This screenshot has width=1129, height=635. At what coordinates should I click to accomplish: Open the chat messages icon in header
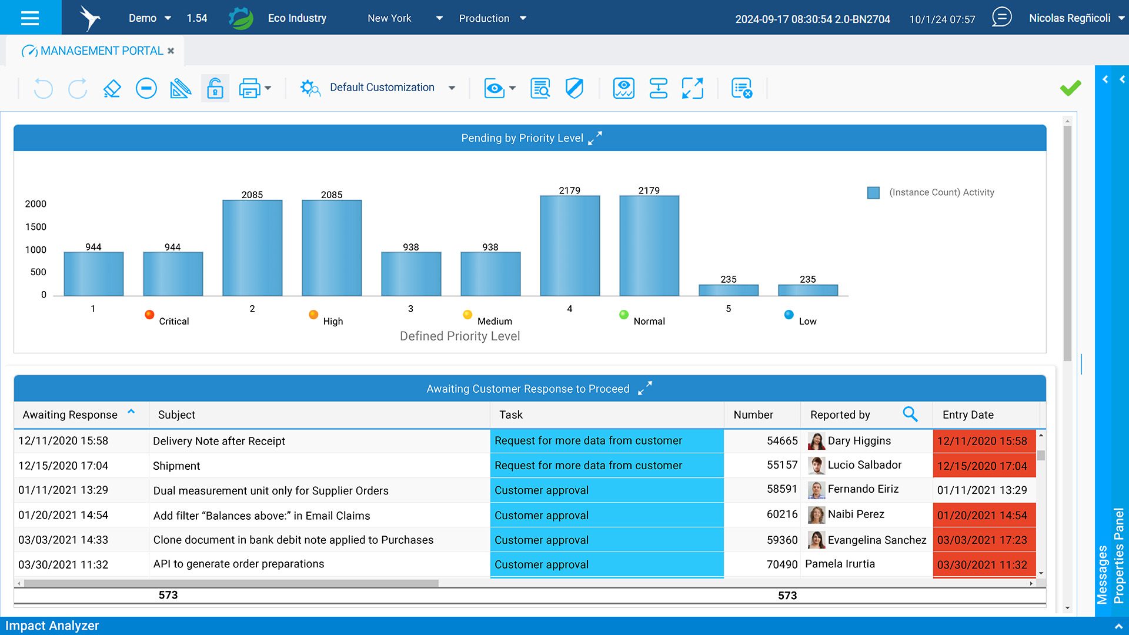coord(1001,17)
